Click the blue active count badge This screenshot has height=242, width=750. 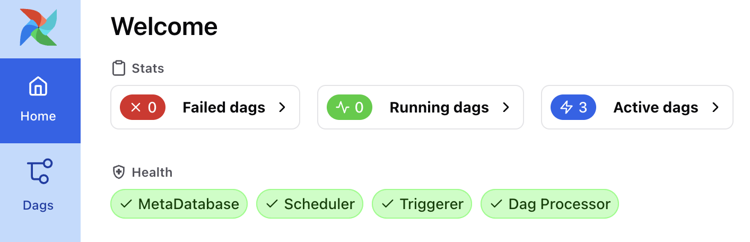coord(573,108)
